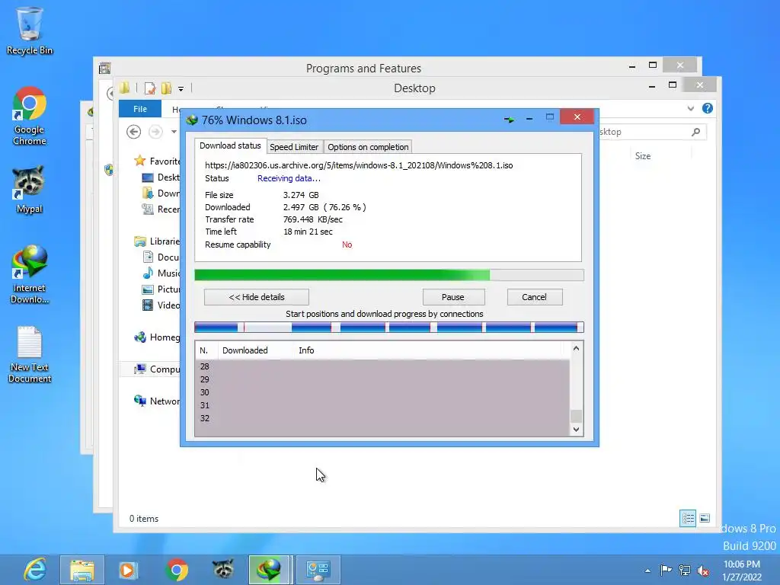This screenshot has height=585, width=780.
Task: Select connection row 28
Action: click(382, 366)
